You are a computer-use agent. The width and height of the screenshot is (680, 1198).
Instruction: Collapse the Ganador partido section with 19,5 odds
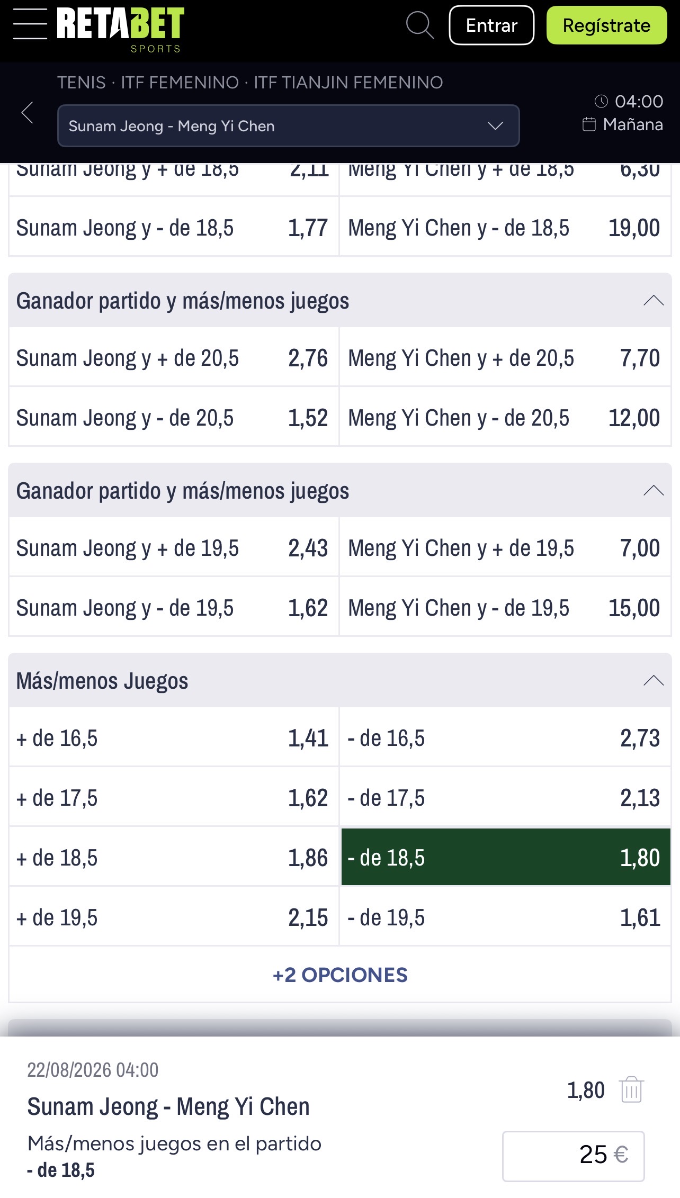pyautogui.click(x=653, y=490)
